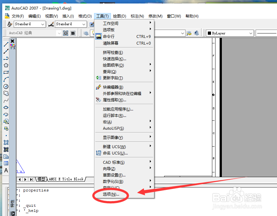The width and height of the screenshot is (277, 216).
Task: Open the 文件(F) menu
Action: [x=18, y=16]
